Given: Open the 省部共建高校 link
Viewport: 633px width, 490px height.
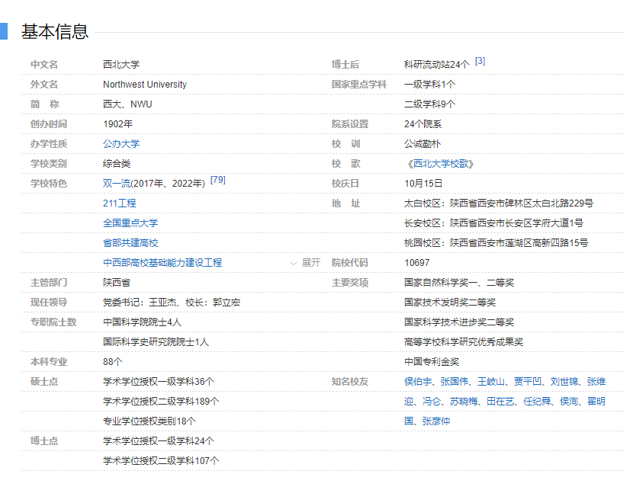Looking at the screenshot, I should point(130,243).
